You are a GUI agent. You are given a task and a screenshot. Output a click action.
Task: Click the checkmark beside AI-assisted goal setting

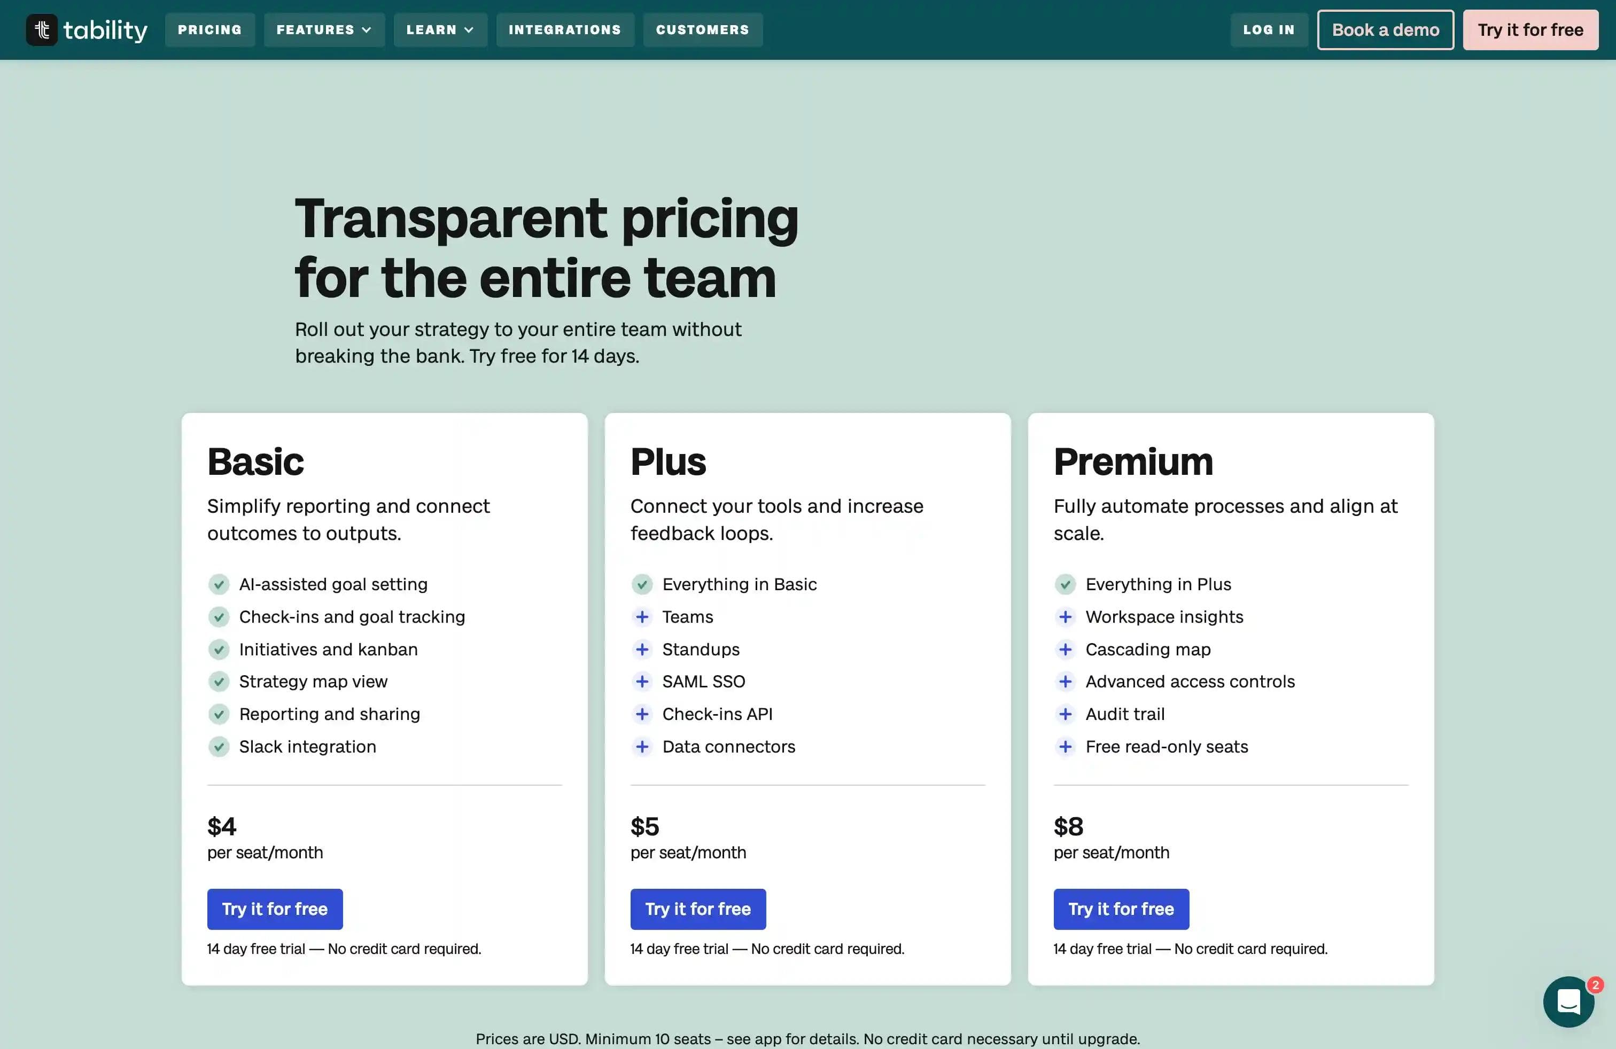point(219,584)
